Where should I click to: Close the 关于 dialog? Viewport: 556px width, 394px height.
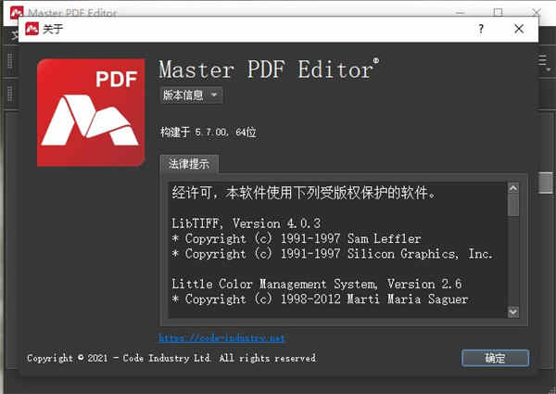point(519,29)
